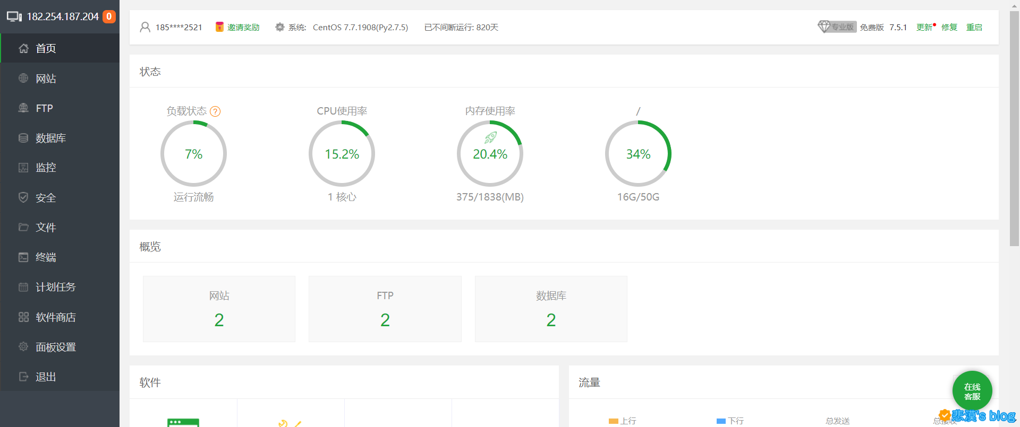Click the 面板设置 gear icon in sidebar

tap(23, 346)
